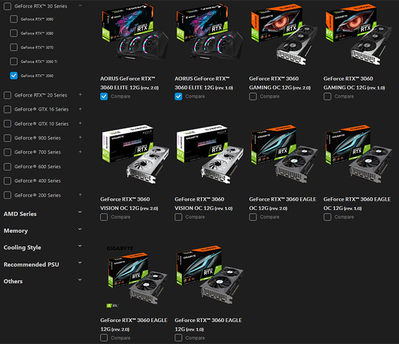Screen dimensions: 399x344
Task: Check Compare for GAMING OC 12G rev. 1.0
Action: coord(328,96)
